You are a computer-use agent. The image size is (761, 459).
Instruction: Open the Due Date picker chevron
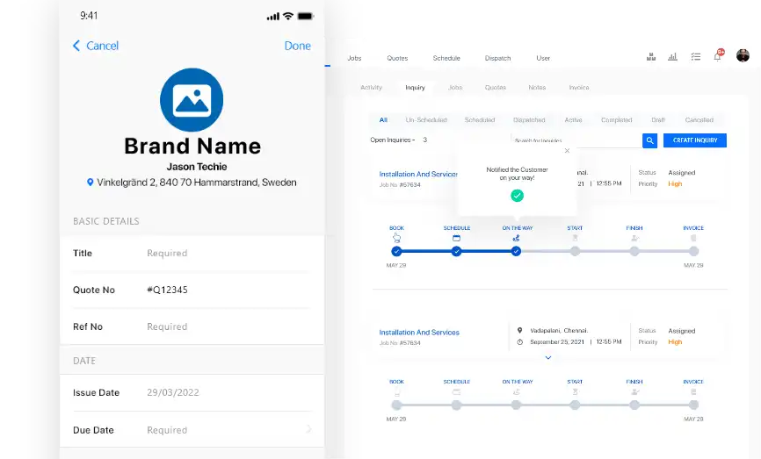click(x=309, y=429)
